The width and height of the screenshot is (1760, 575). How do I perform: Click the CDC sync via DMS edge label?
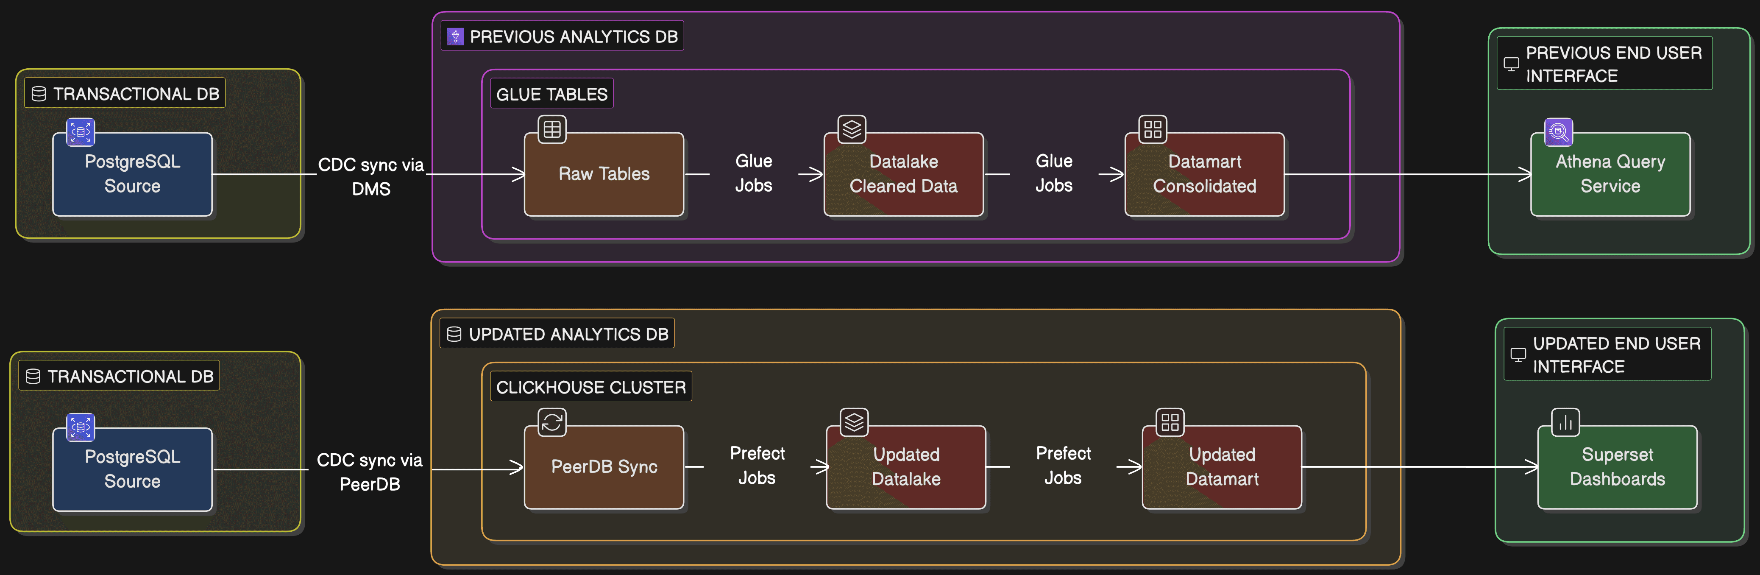pyautogui.click(x=371, y=176)
